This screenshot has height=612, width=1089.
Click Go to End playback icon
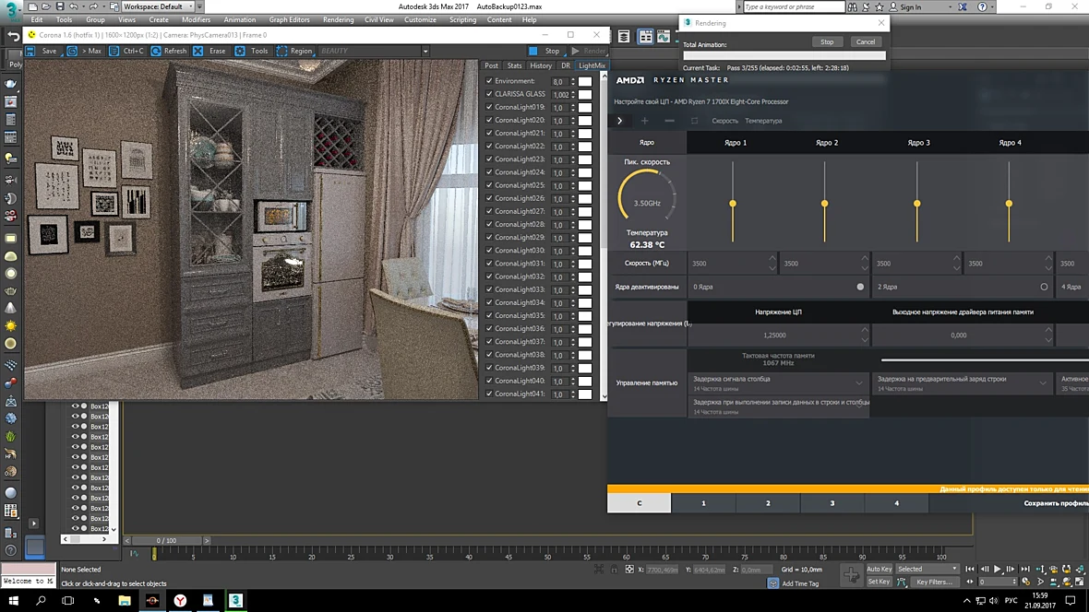point(1024,569)
